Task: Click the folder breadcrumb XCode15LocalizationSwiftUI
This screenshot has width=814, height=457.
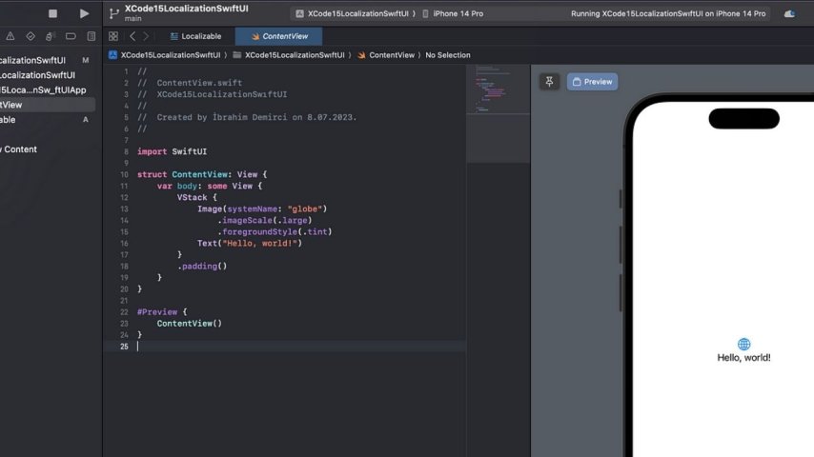Action: [x=289, y=55]
